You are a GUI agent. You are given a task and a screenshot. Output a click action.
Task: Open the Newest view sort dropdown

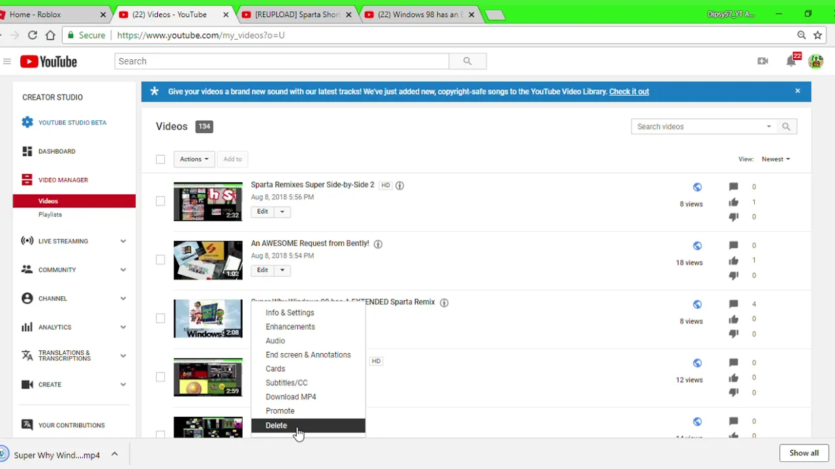776,159
